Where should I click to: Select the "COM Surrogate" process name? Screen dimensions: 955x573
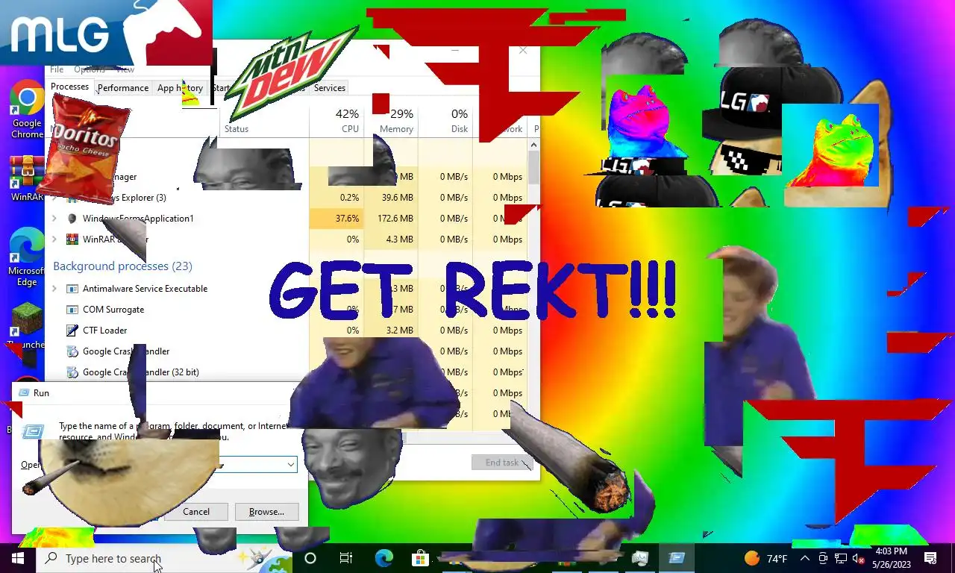[x=113, y=310]
